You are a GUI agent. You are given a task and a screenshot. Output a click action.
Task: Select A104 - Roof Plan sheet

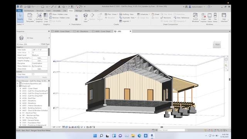[x=29, y=98]
